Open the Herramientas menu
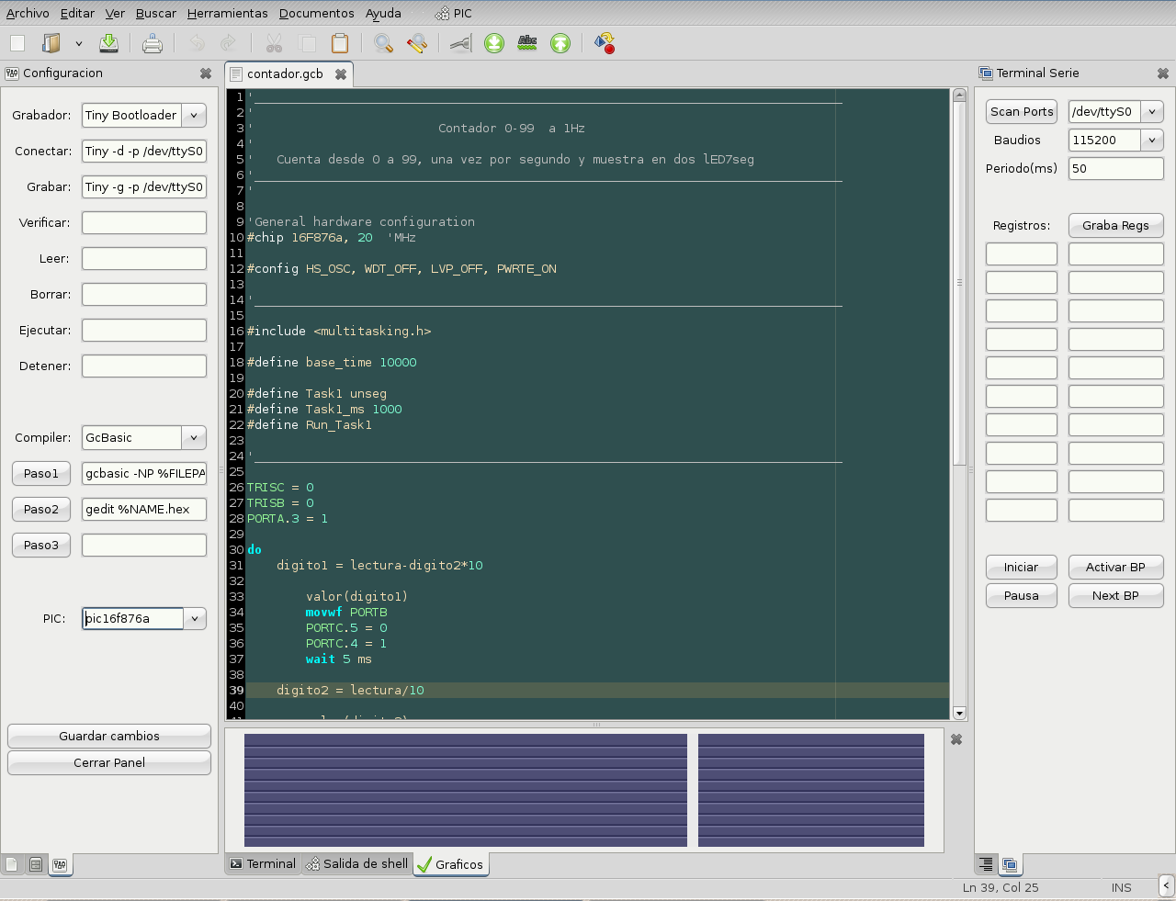The height and width of the screenshot is (901, 1176). pyautogui.click(x=227, y=14)
